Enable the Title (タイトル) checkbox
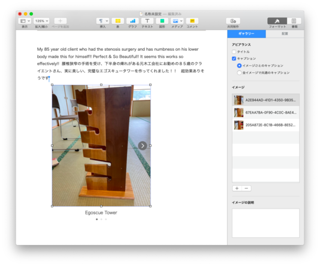 [234, 51]
